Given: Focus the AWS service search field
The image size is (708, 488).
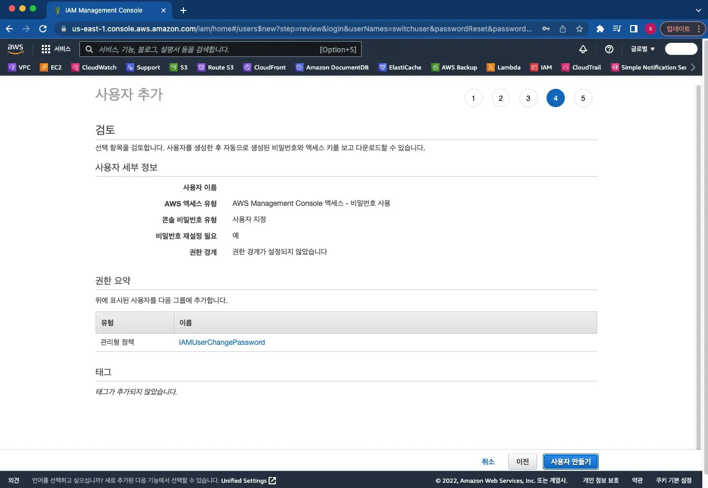Looking at the screenshot, I should (x=220, y=49).
